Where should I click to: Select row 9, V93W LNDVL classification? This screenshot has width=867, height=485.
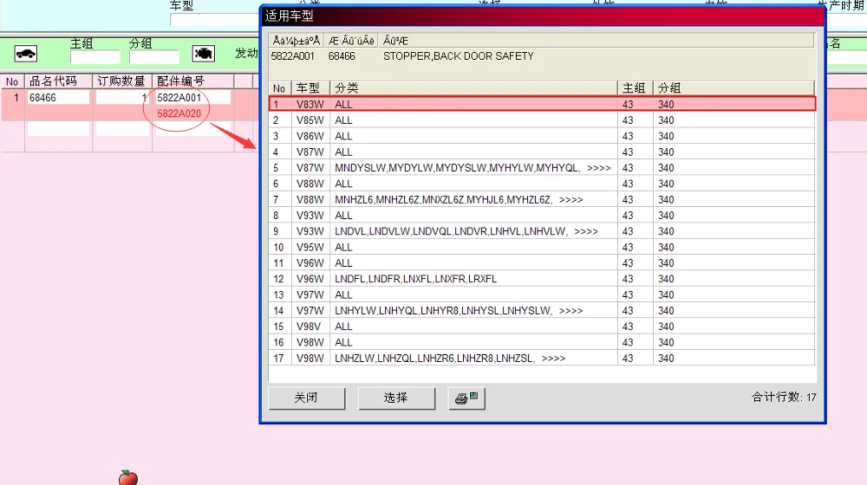(542, 231)
